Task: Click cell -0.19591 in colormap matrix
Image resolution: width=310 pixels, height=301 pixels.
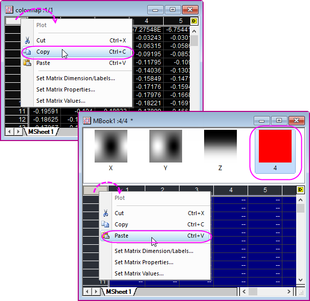Action: (45, 111)
